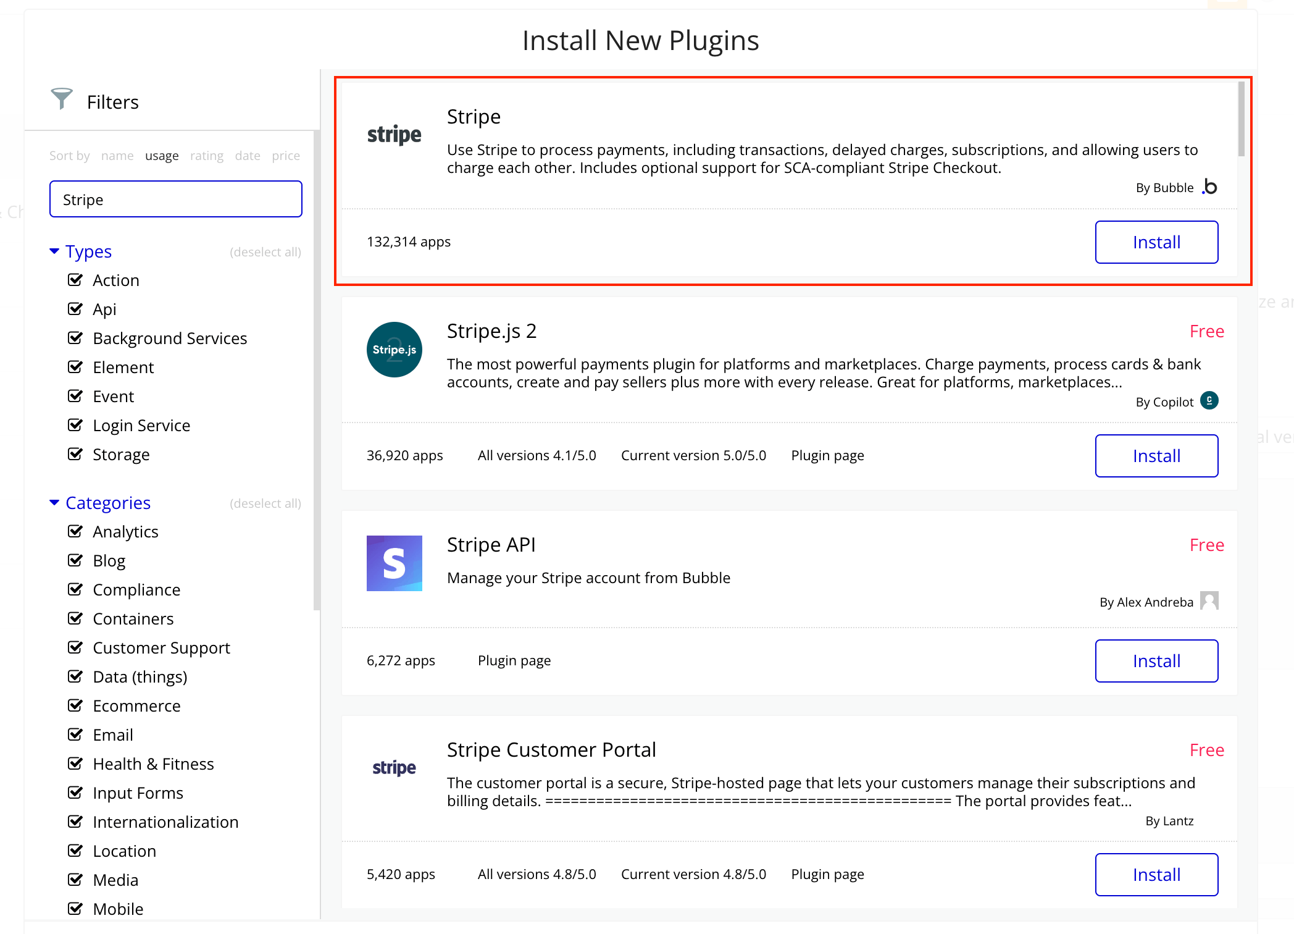Toggle the Location category checkbox
The width and height of the screenshot is (1294, 934).
pyautogui.click(x=75, y=851)
